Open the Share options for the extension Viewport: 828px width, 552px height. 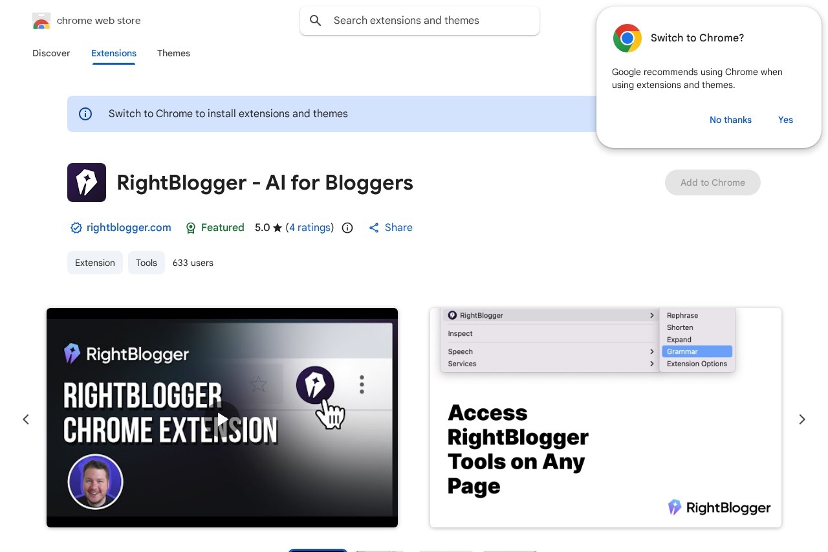(390, 228)
